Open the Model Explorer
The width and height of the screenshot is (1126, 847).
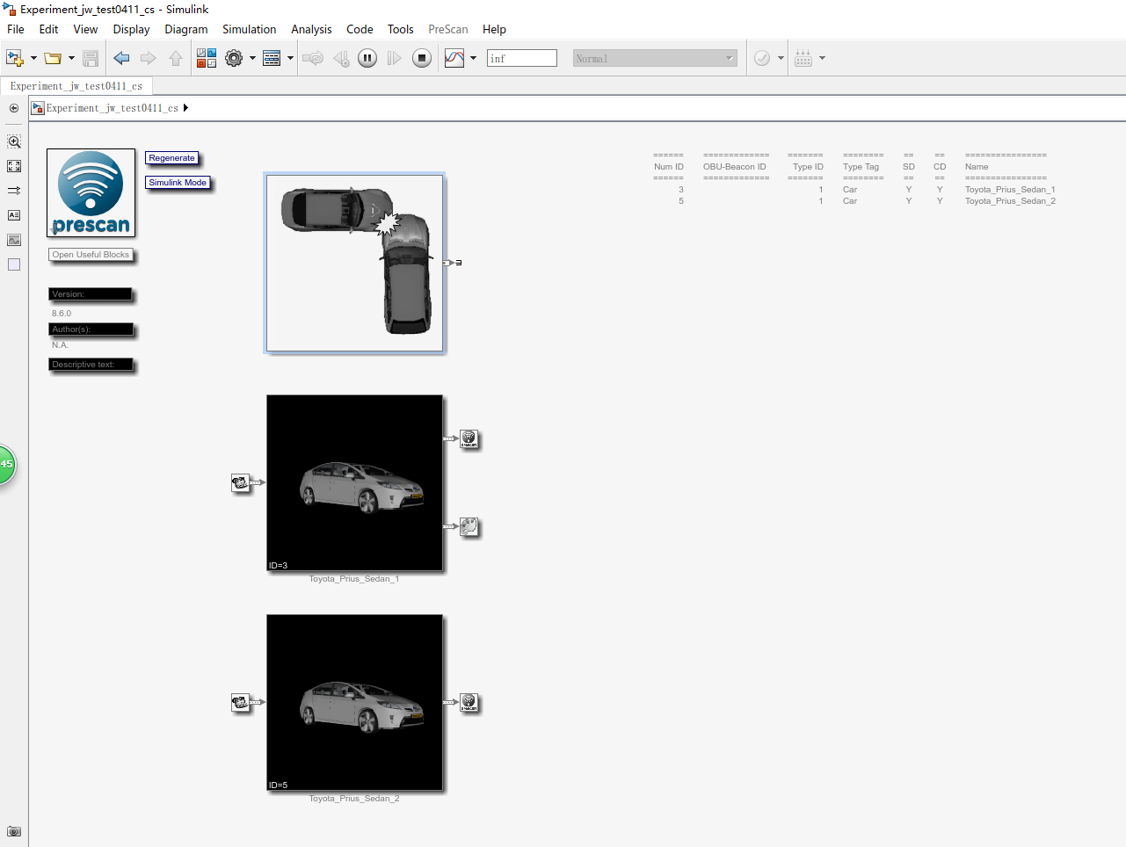click(272, 59)
